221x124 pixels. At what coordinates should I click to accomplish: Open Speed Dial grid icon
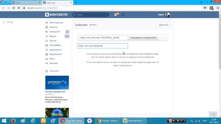(19, 8)
